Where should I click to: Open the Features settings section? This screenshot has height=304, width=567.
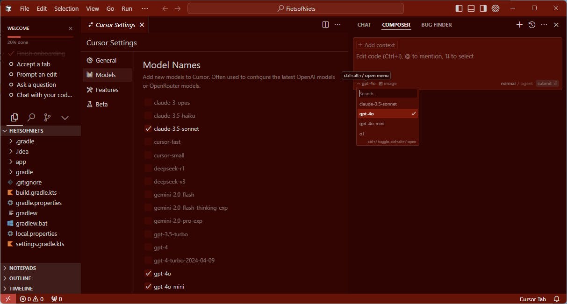coord(107,90)
